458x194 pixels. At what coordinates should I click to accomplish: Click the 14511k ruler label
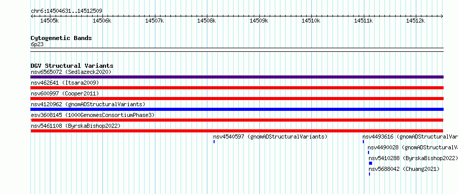(363, 21)
